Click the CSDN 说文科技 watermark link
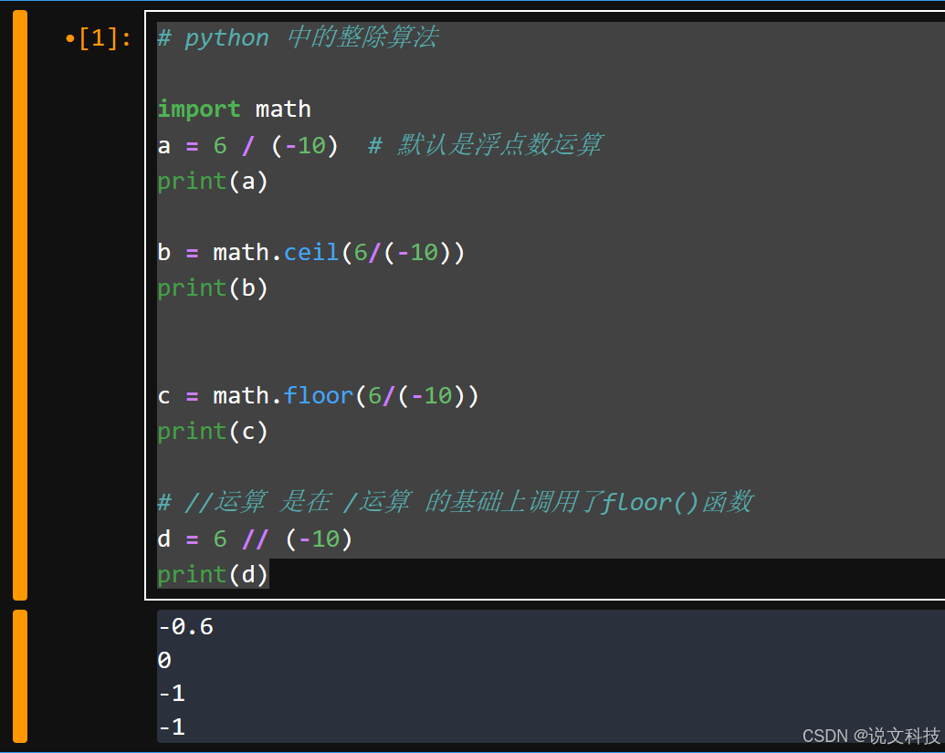 click(x=872, y=735)
